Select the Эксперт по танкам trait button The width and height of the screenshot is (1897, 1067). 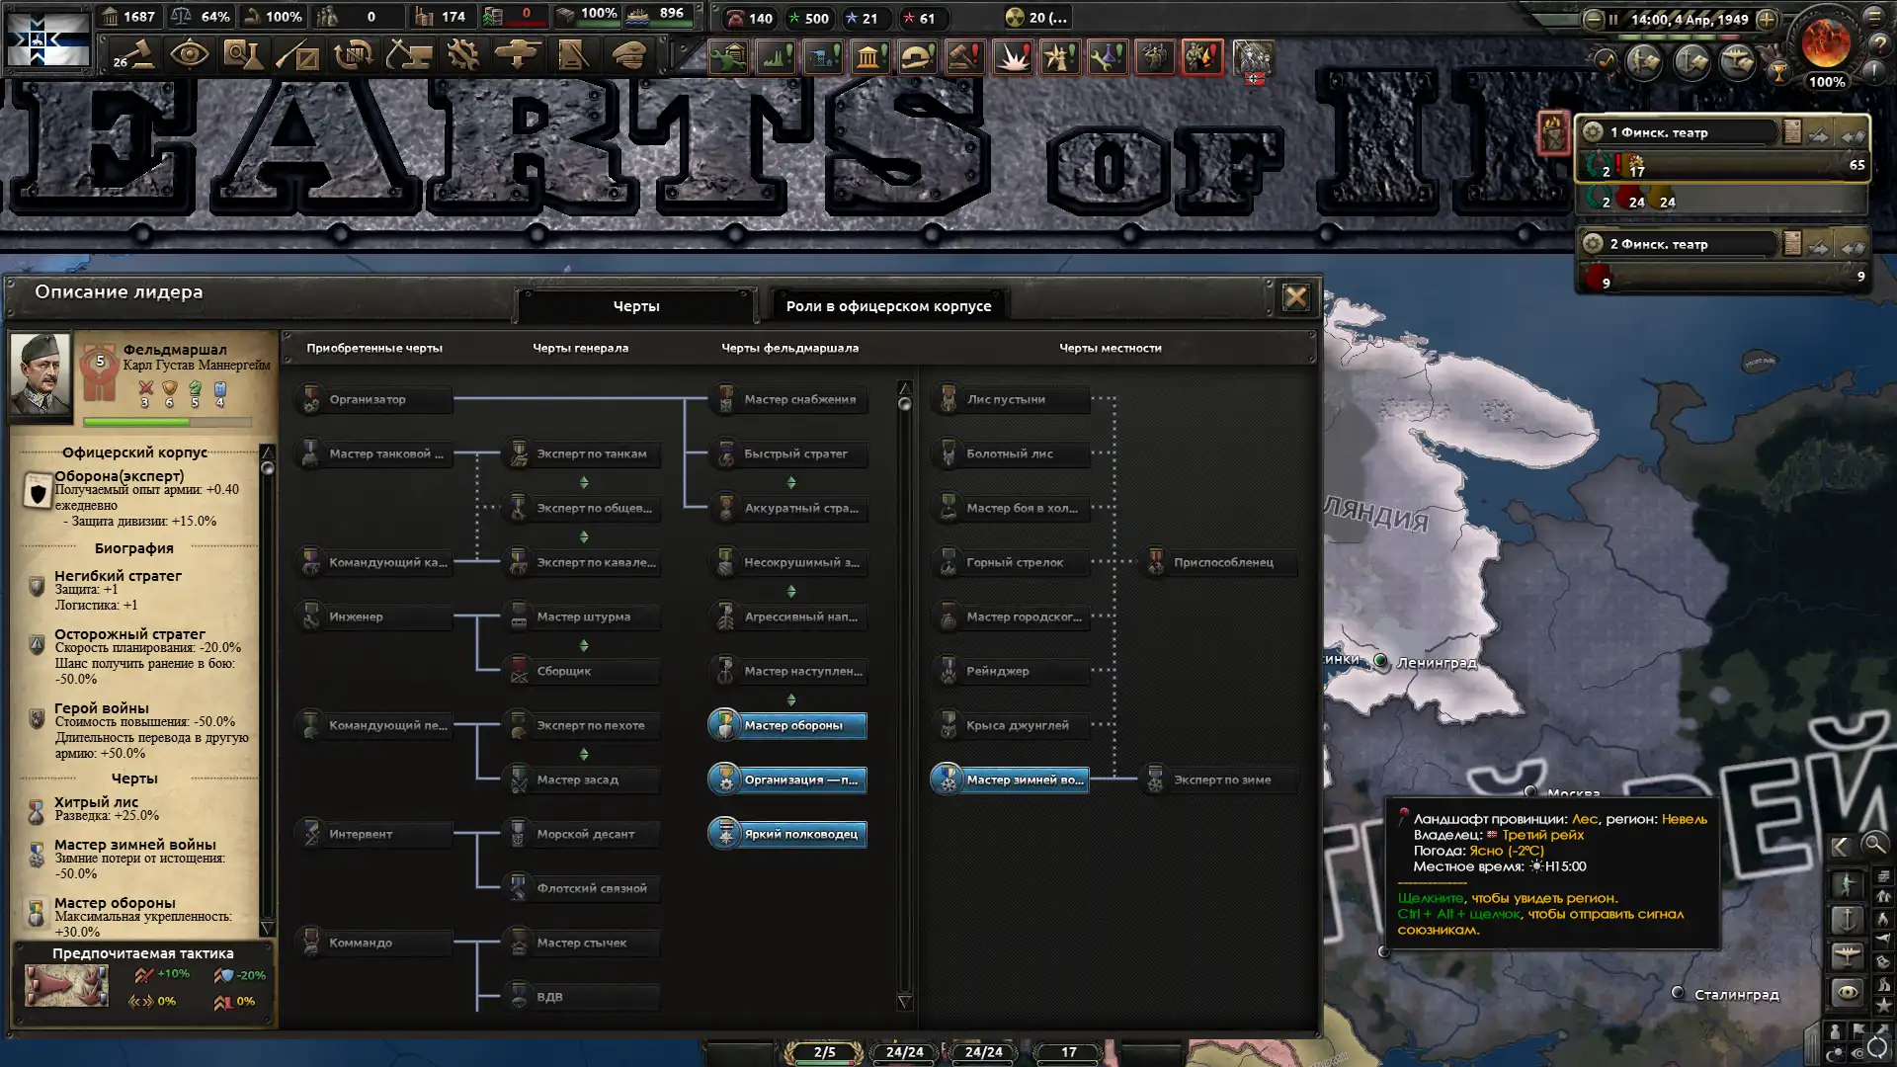click(x=582, y=453)
